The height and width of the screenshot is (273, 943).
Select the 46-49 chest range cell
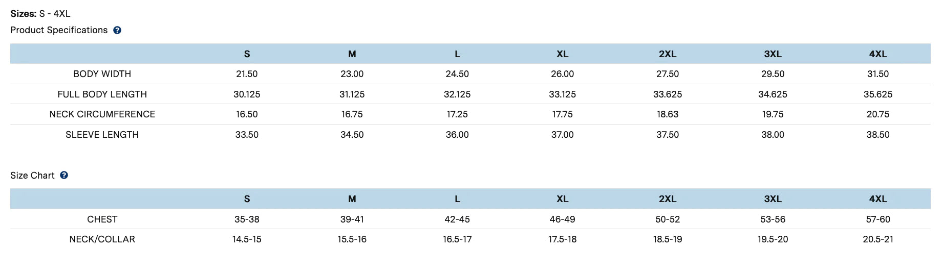[x=562, y=219]
